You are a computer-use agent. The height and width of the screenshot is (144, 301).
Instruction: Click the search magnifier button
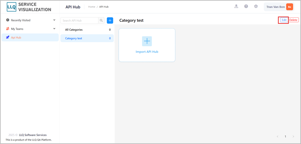click(101, 20)
